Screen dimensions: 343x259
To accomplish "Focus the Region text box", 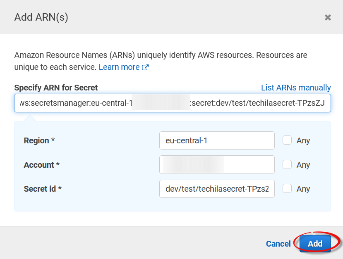I will point(216,140).
